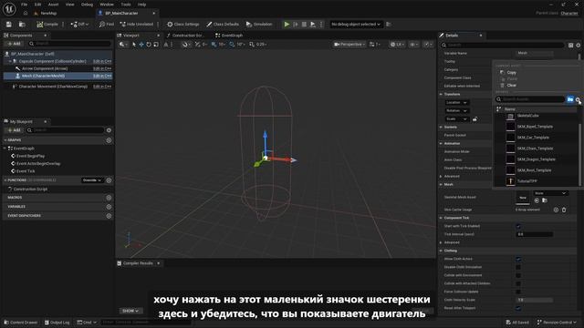Open the Skeletal Mesh Asset None dropdown
The height and width of the screenshot is (328, 584).
(x=550, y=193)
